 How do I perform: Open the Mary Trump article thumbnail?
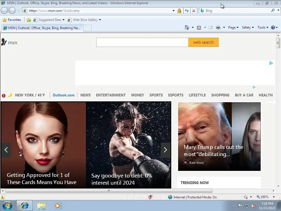click(219, 137)
